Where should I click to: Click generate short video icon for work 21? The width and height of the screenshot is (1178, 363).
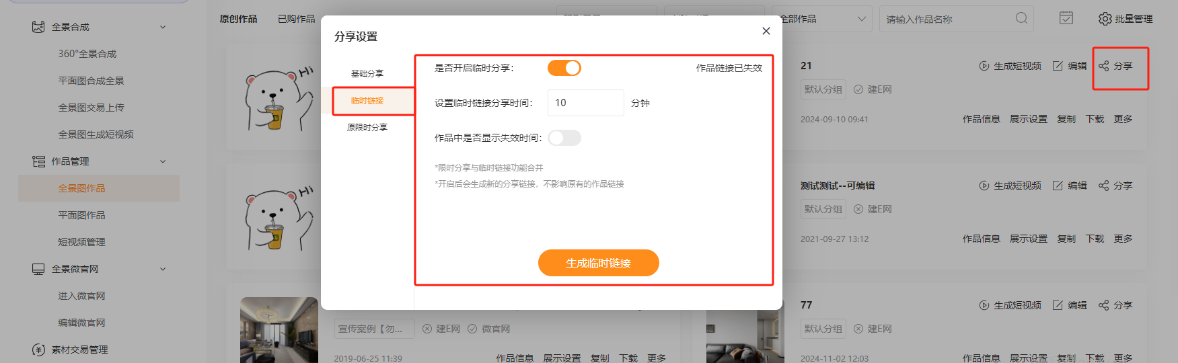pyautogui.click(x=984, y=66)
